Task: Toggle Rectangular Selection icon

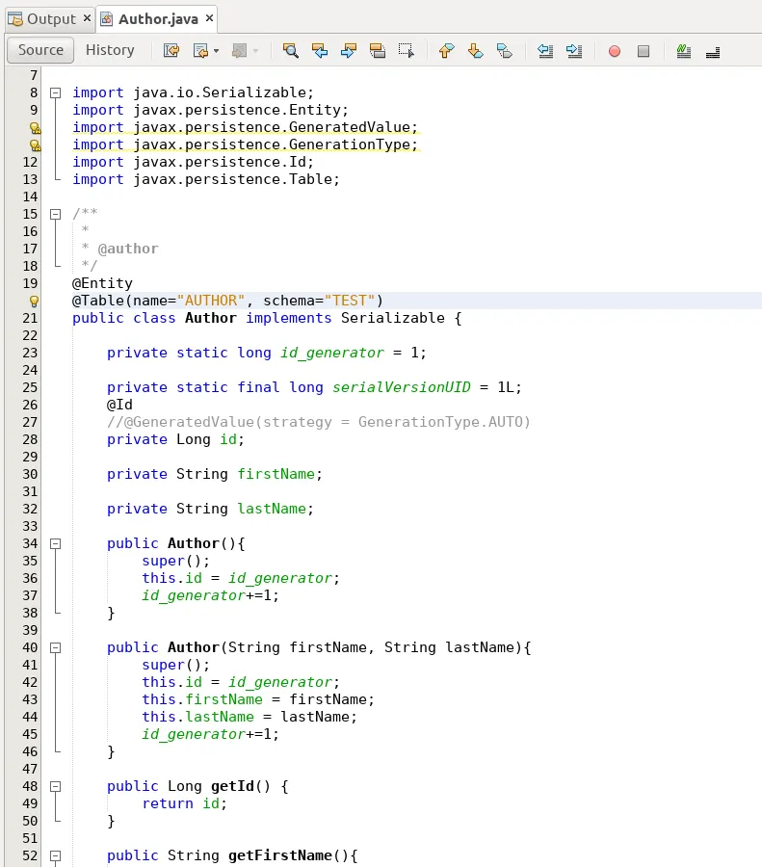Action: (x=407, y=51)
